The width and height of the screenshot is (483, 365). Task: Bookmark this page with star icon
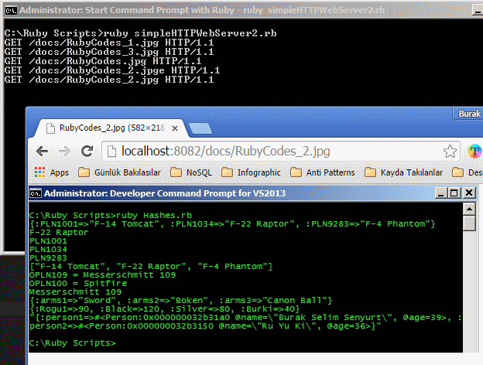(x=450, y=151)
